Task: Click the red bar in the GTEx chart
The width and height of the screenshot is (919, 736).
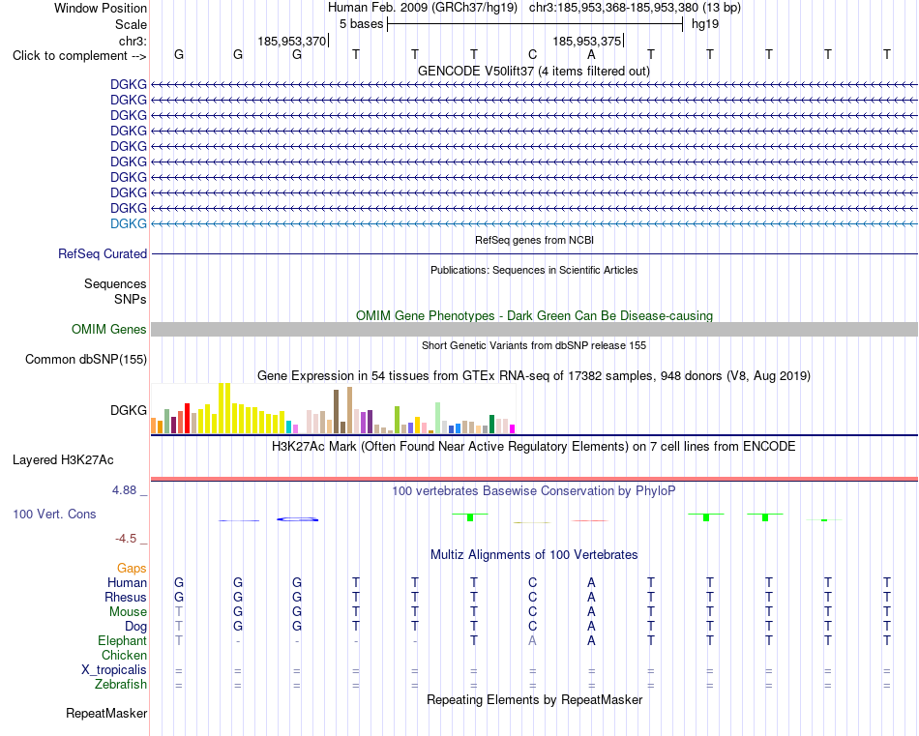Action: (x=187, y=419)
